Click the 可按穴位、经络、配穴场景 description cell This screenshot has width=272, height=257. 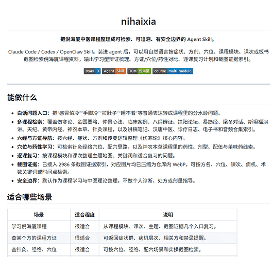point(168,250)
